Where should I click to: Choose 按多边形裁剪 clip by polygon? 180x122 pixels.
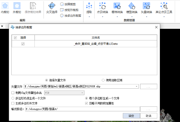[x=71, y=16]
